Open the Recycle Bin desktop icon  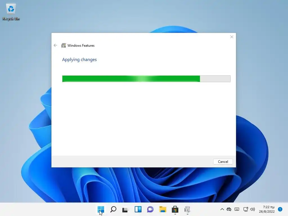11,12
